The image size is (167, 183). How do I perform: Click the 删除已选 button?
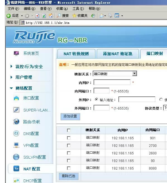tap(68, 176)
